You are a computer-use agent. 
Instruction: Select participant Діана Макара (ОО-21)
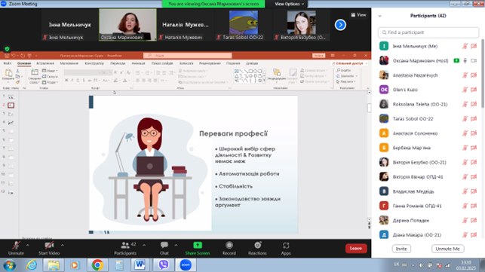[x=428, y=235]
